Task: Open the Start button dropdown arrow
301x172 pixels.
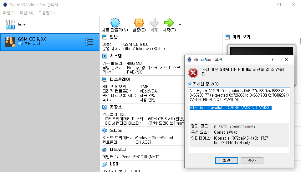Action: point(180,25)
